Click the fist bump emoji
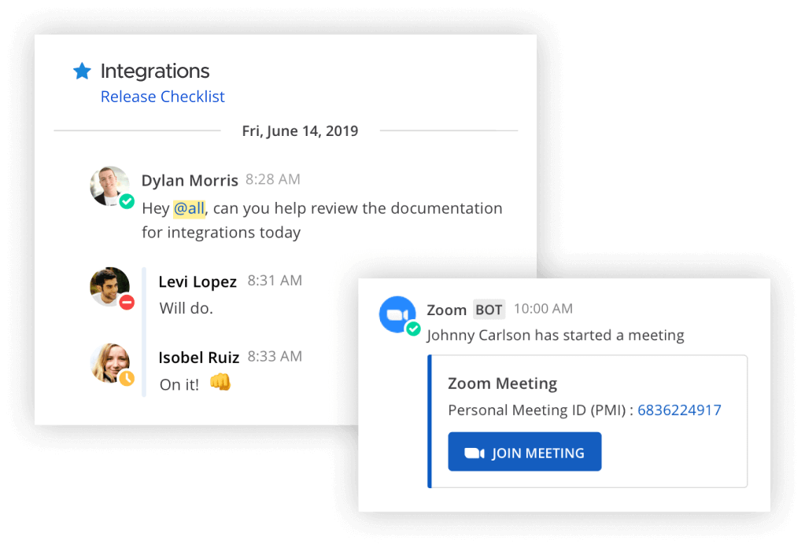This screenshot has width=805, height=547. 220,383
